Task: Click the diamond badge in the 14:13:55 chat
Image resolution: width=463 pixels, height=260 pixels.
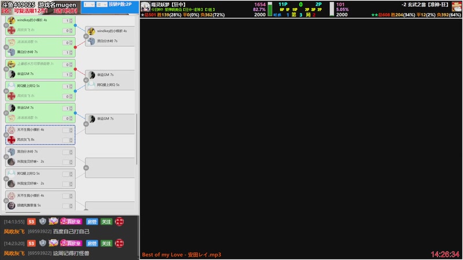Action: pos(53,221)
